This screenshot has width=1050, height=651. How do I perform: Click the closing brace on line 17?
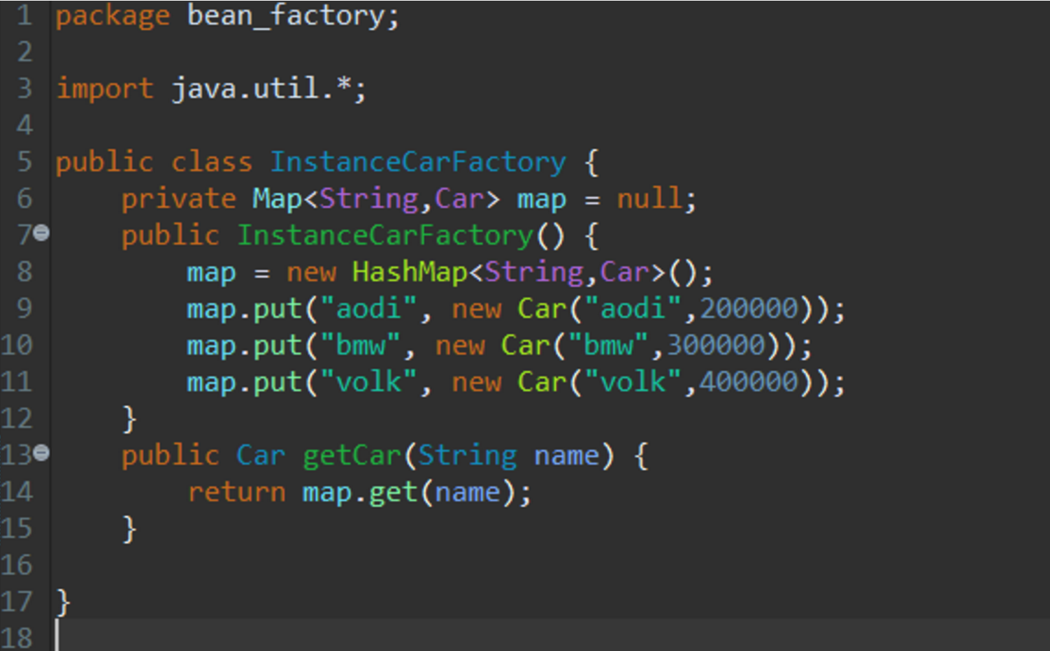pos(63,601)
